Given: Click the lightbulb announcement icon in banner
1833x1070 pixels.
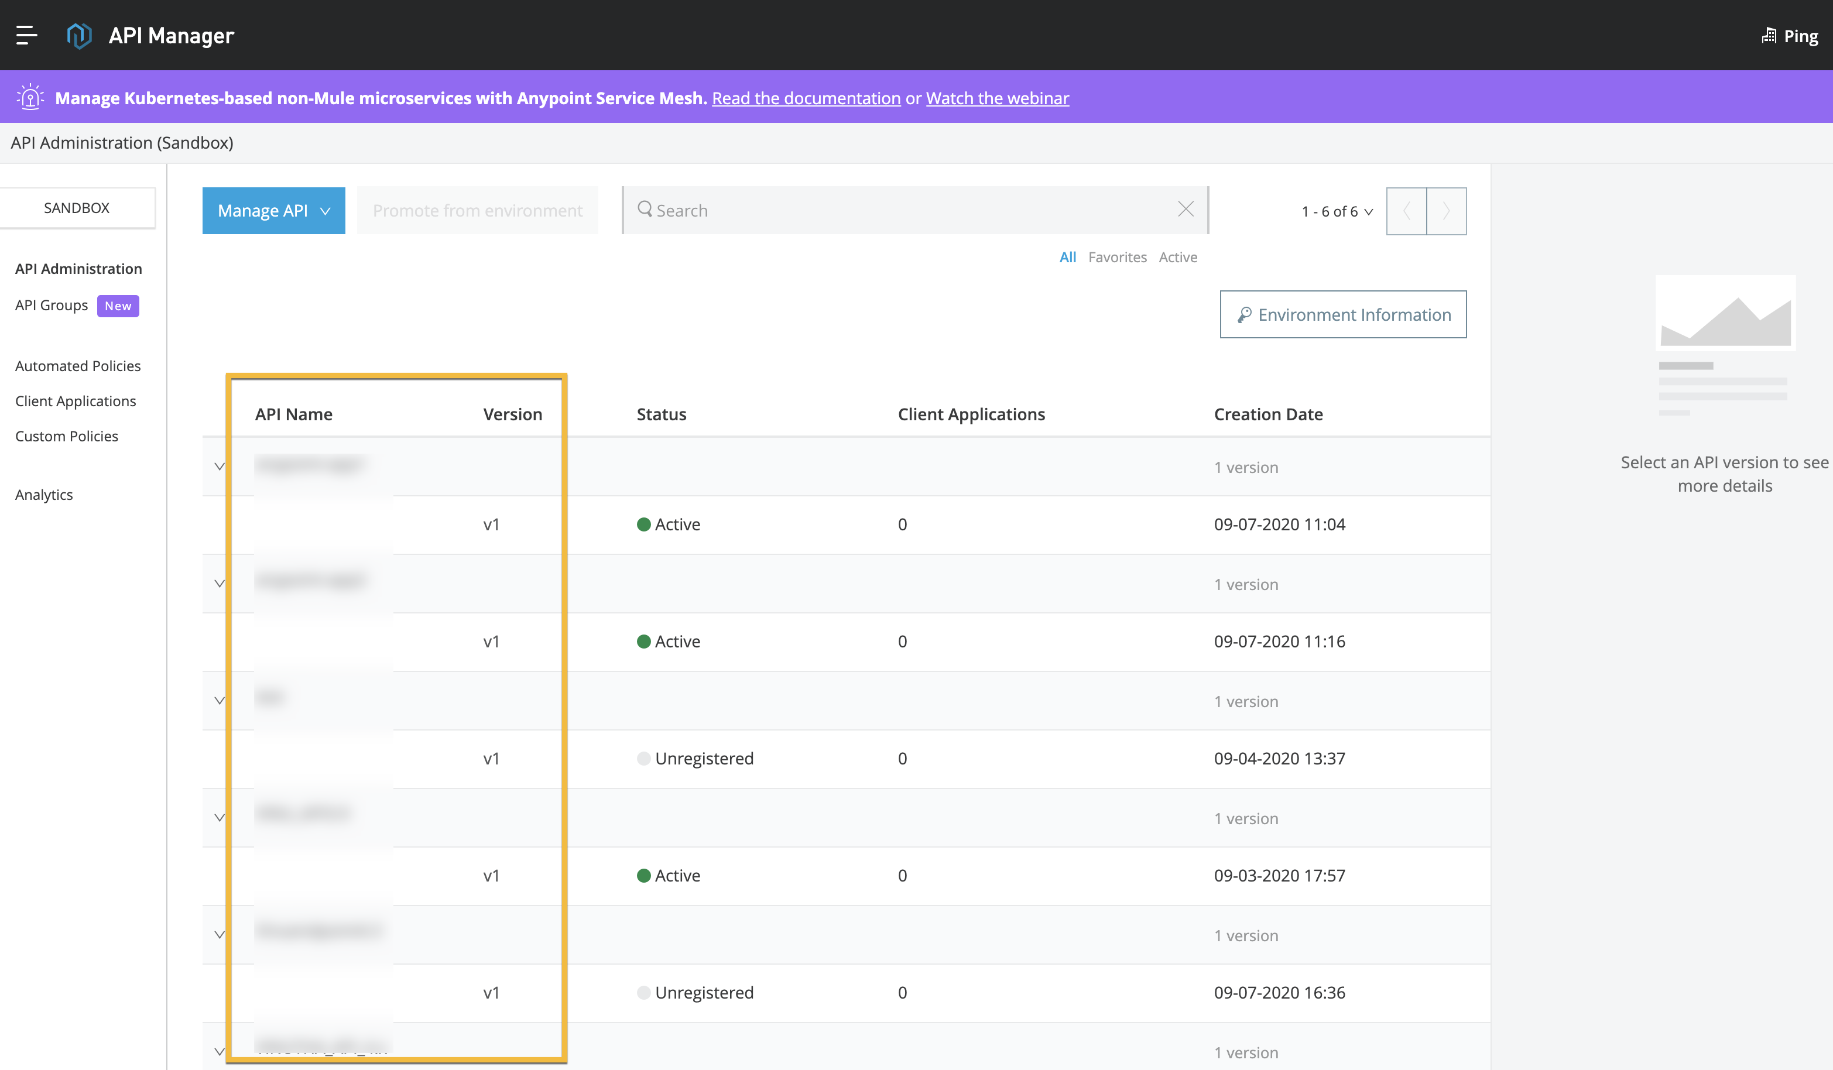Looking at the screenshot, I should [30, 97].
